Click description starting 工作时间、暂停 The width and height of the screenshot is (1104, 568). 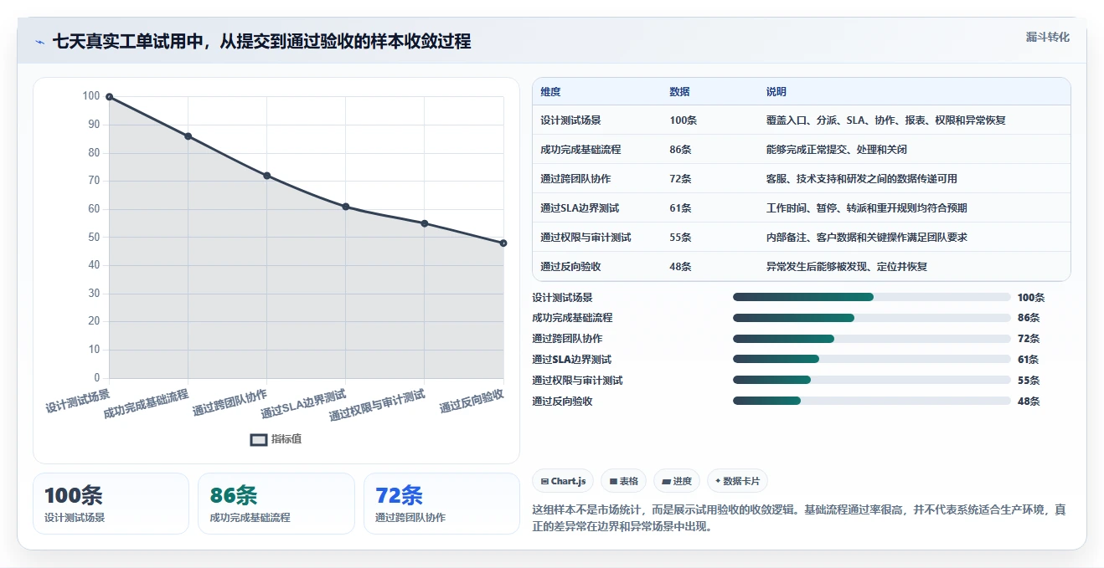click(867, 208)
